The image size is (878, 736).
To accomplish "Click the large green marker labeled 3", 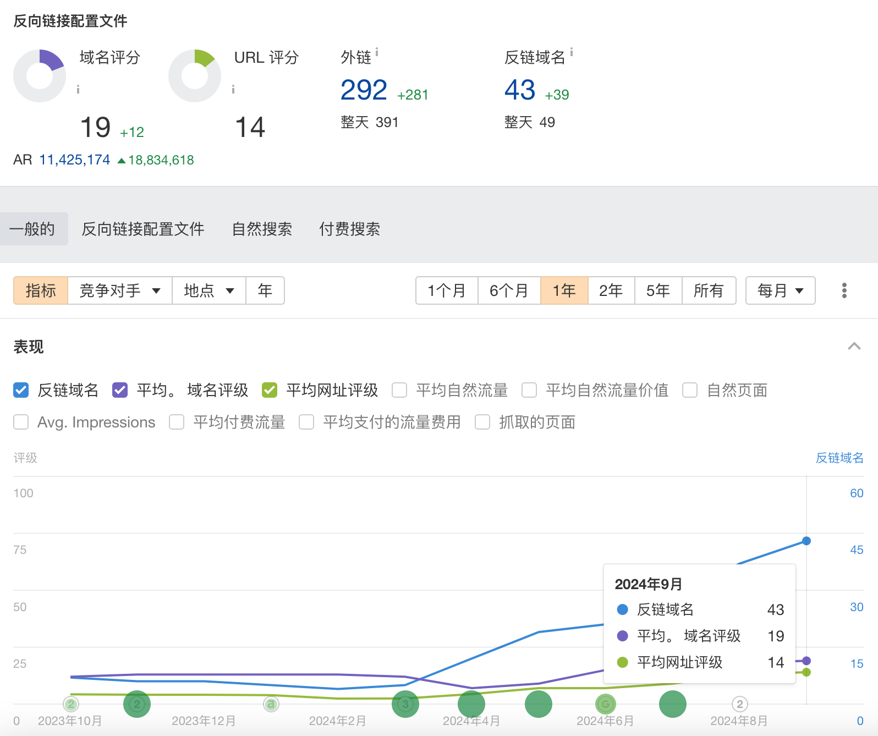I will point(405,704).
